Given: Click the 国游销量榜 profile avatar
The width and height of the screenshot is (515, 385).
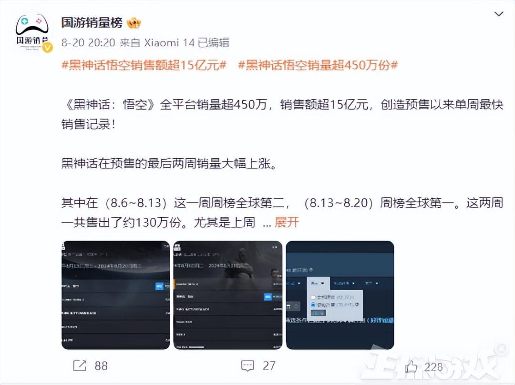Looking at the screenshot, I should click(x=32, y=31).
